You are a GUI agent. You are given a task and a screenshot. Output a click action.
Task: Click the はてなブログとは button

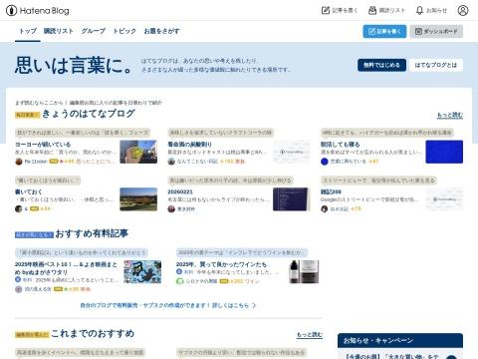(436, 65)
